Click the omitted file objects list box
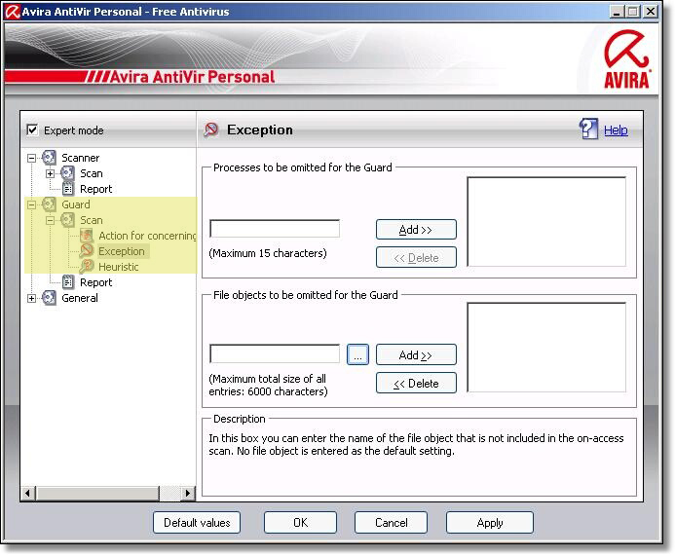The width and height of the screenshot is (675, 556). 546,348
